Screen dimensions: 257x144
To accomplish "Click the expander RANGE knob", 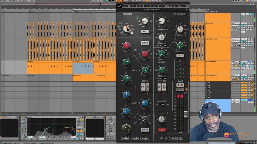I will click(x=162, y=54).
